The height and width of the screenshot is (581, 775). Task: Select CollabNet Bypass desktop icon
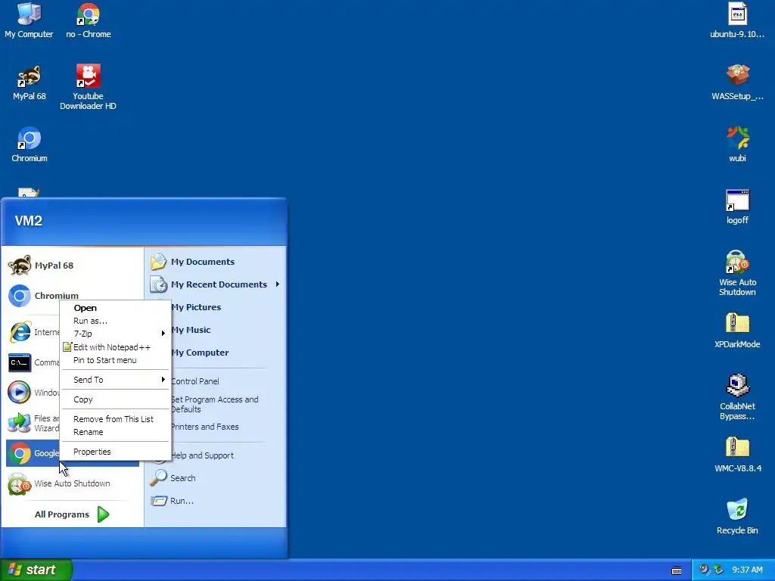pos(737,397)
